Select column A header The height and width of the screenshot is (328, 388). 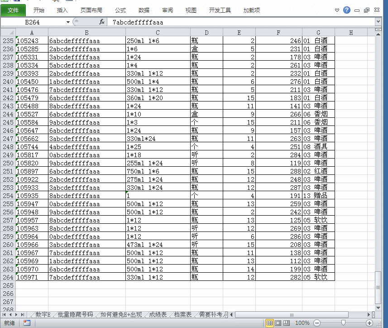32,33
